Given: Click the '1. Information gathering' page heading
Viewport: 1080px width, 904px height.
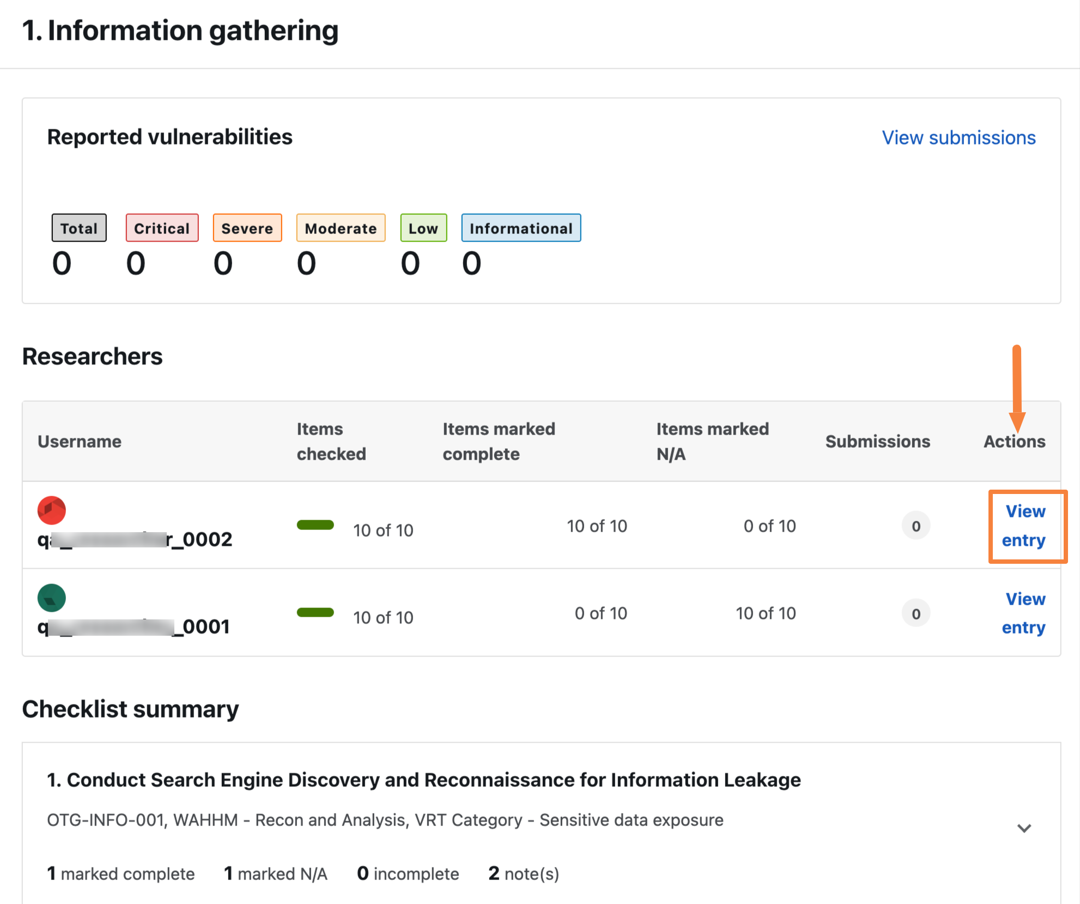Looking at the screenshot, I should (180, 31).
